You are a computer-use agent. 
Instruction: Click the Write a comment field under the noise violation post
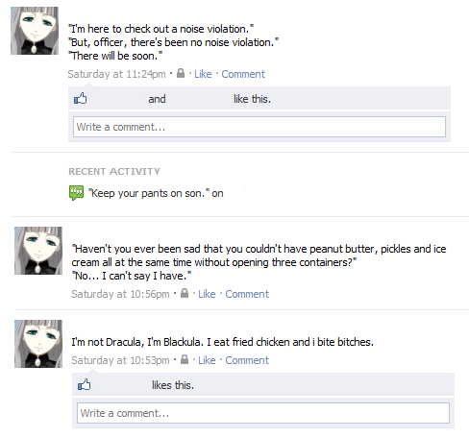(259, 127)
